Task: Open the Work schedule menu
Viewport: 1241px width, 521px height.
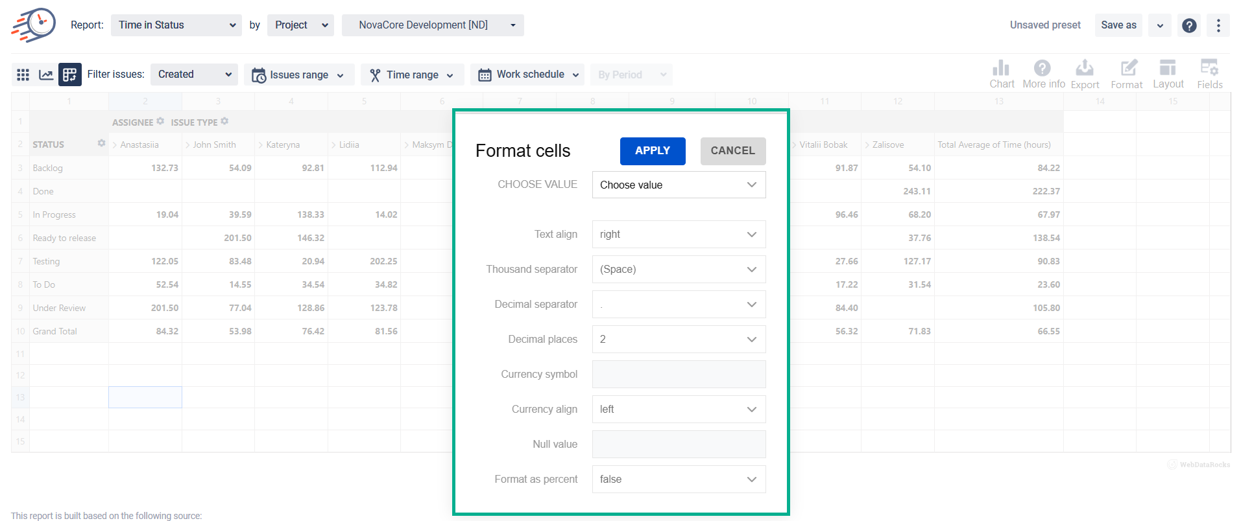Action: [527, 75]
